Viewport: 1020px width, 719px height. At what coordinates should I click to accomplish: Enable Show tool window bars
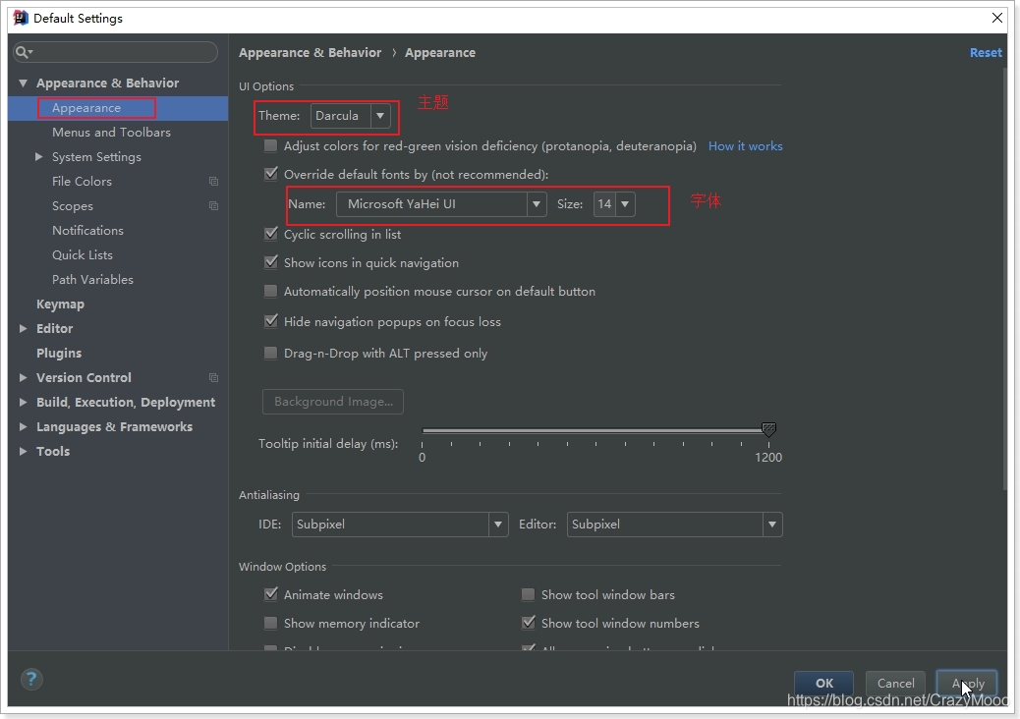(529, 594)
